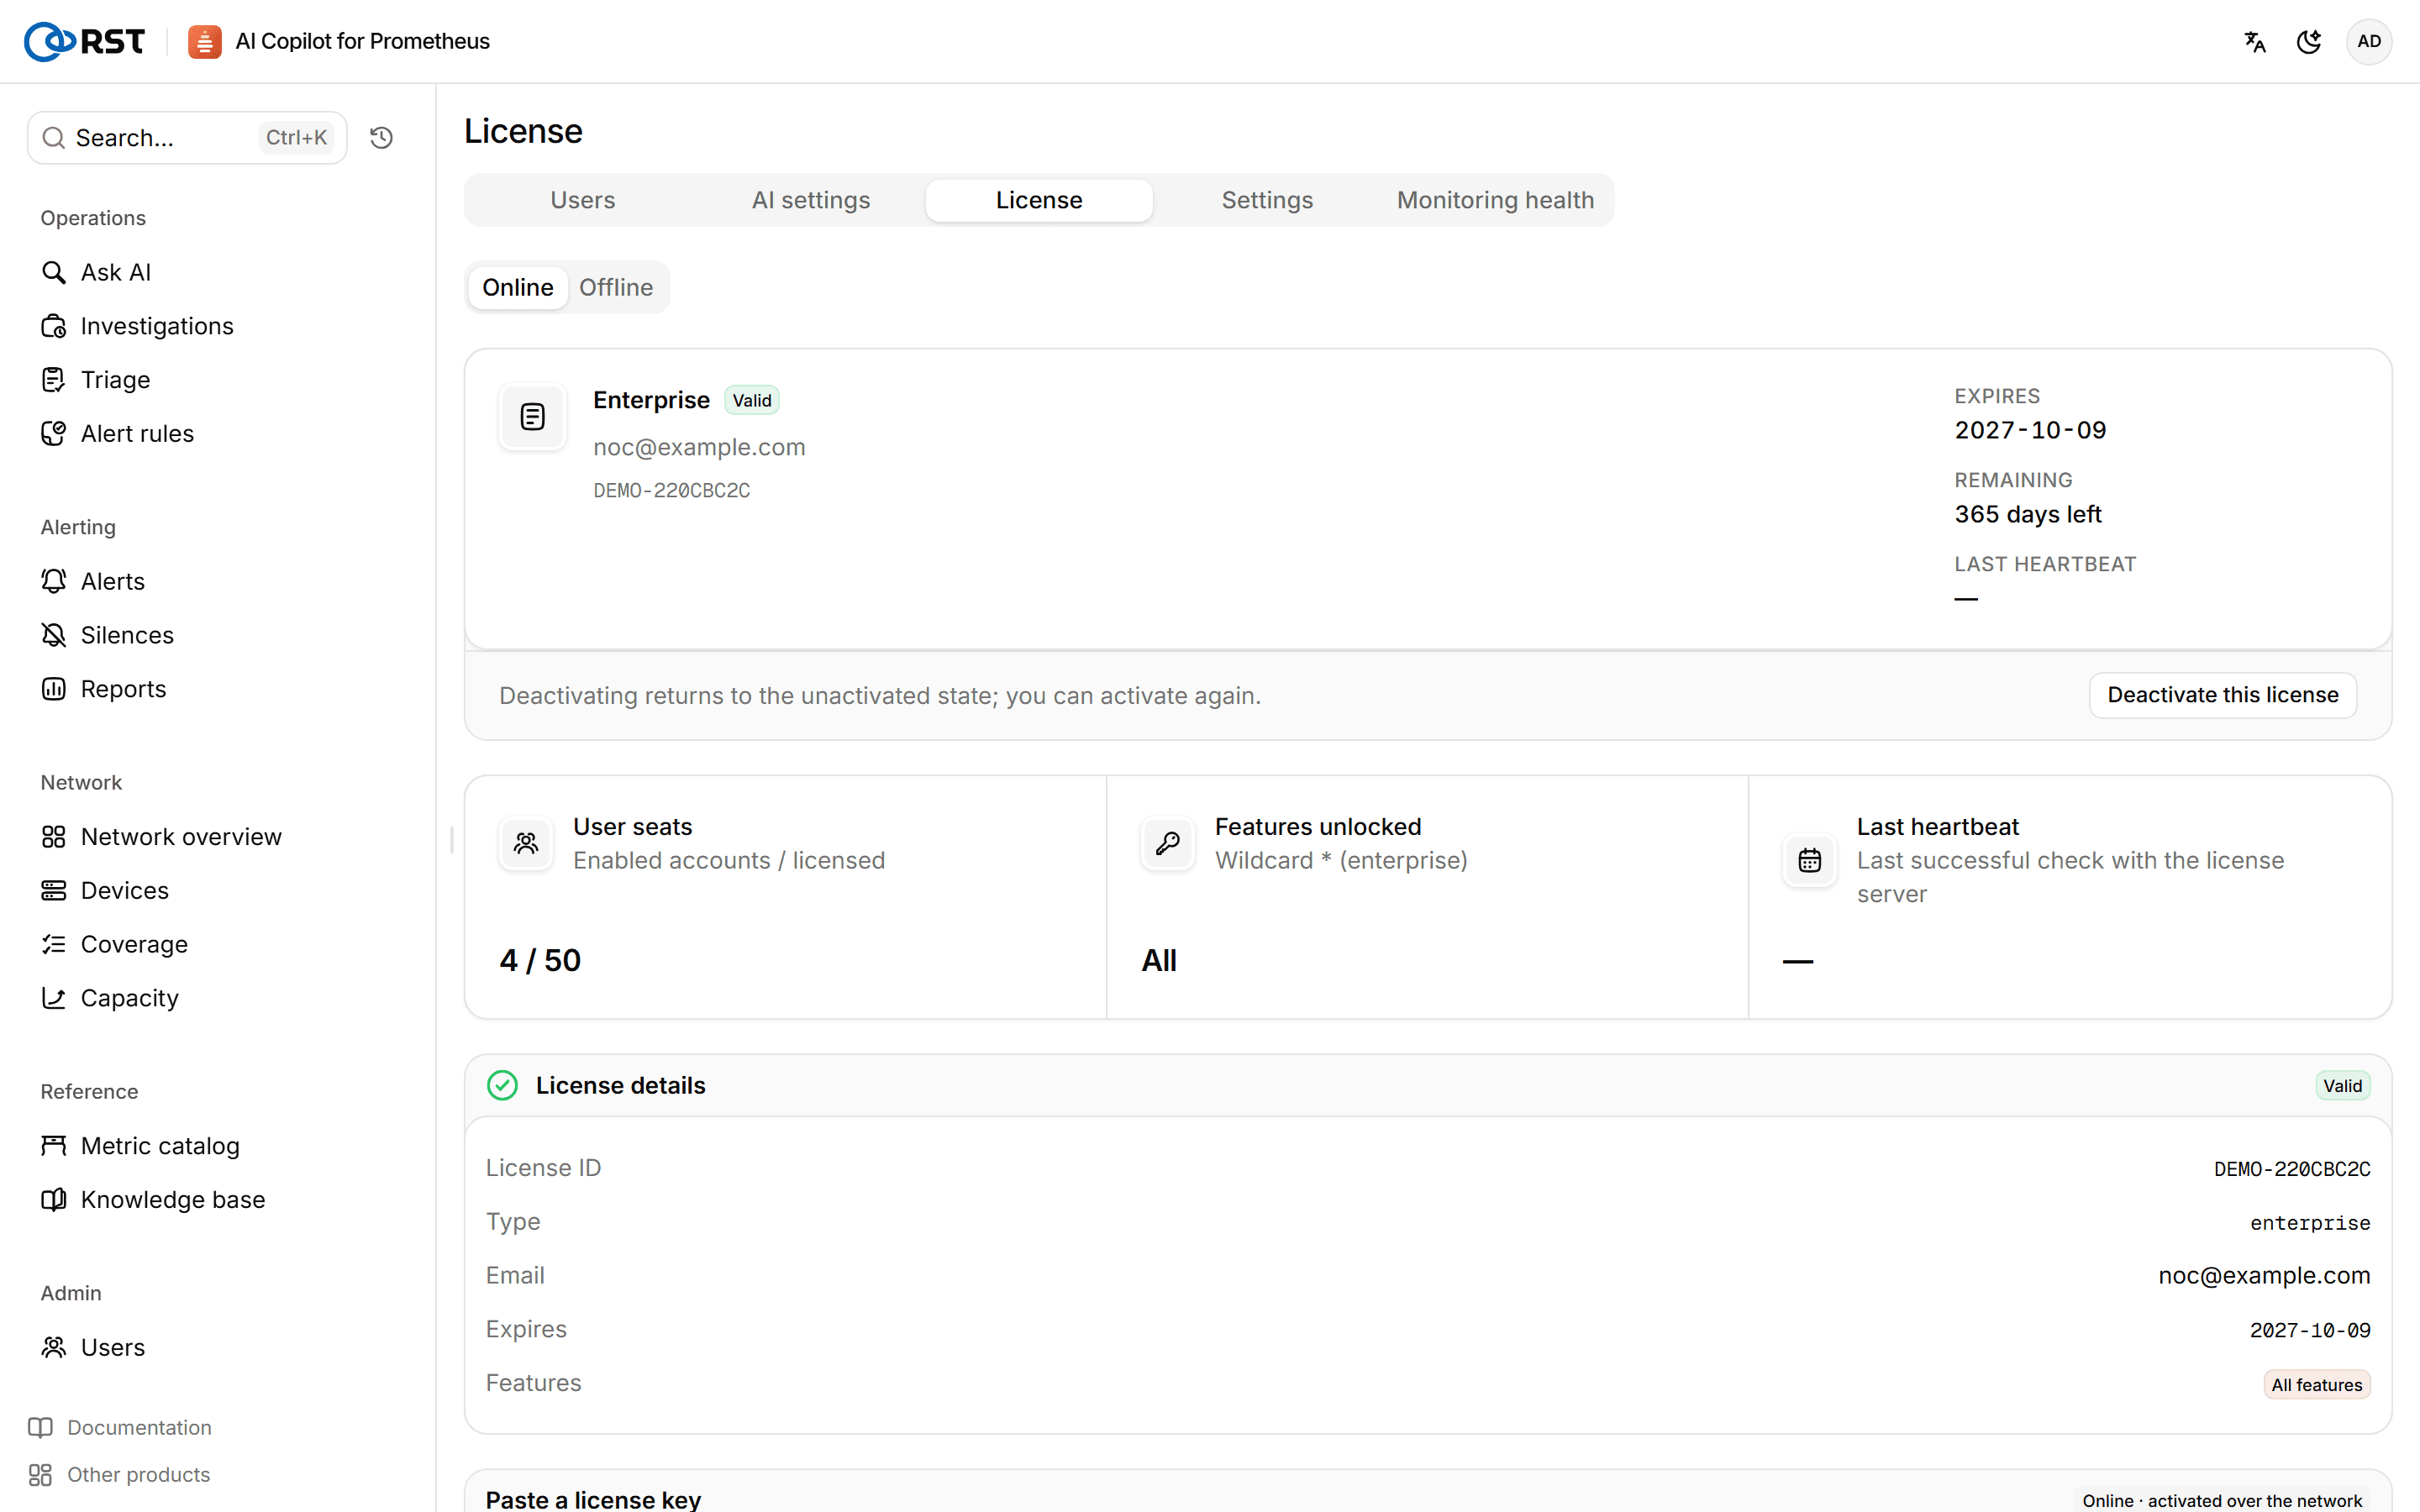The height and width of the screenshot is (1512, 2420).
Task: Switch to Monitoring health tab
Action: point(1495,200)
